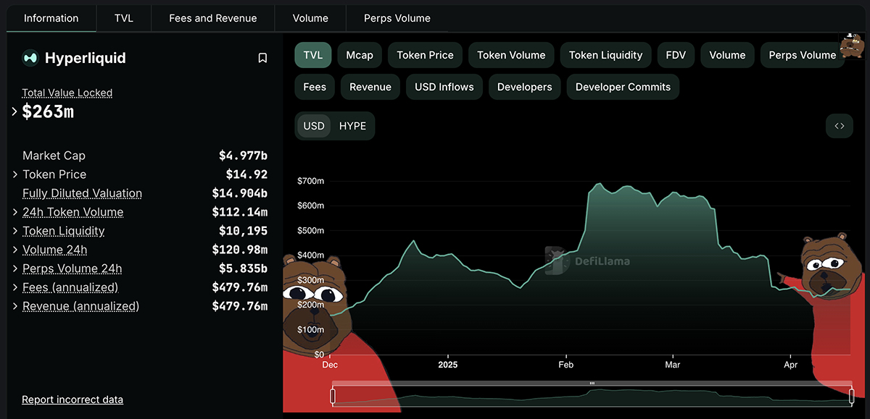The image size is (870, 419).
Task: Toggle the Token Liquidity chart metric
Action: point(605,55)
